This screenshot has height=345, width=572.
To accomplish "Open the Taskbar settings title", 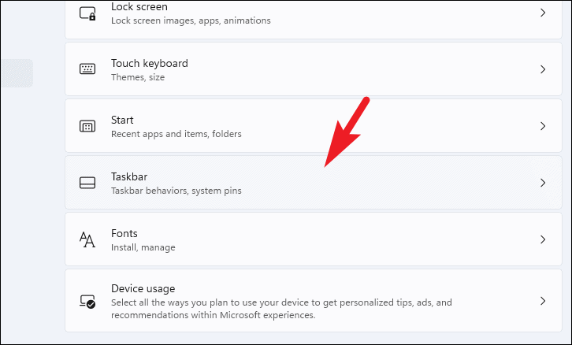I will pos(129,177).
